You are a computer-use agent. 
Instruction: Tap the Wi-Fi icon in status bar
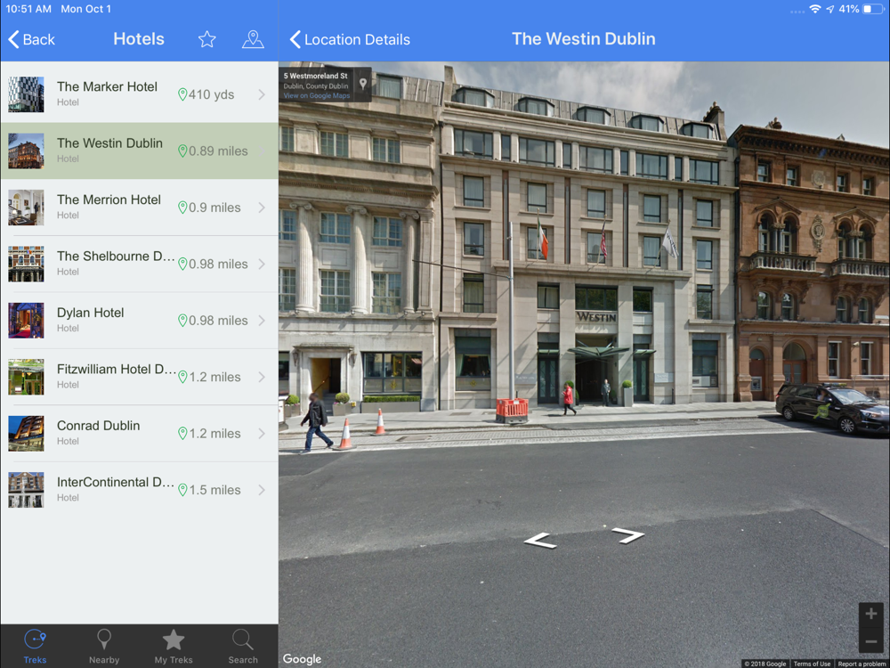[x=815, y=9]
